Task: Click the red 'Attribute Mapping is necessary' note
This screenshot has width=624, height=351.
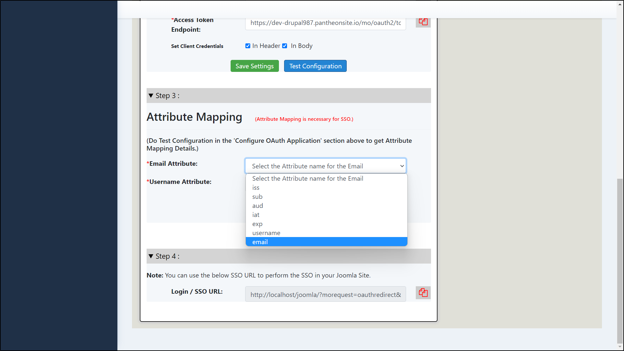Action: click(x=304, y=119)
